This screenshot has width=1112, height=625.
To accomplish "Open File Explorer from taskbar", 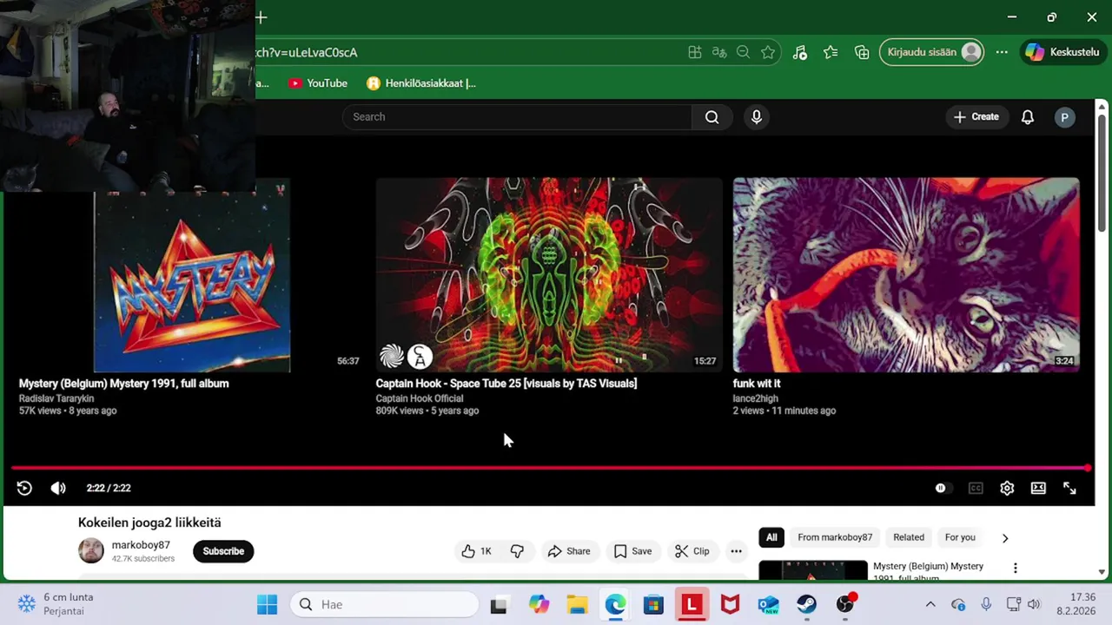I will [x=578, y=604].
